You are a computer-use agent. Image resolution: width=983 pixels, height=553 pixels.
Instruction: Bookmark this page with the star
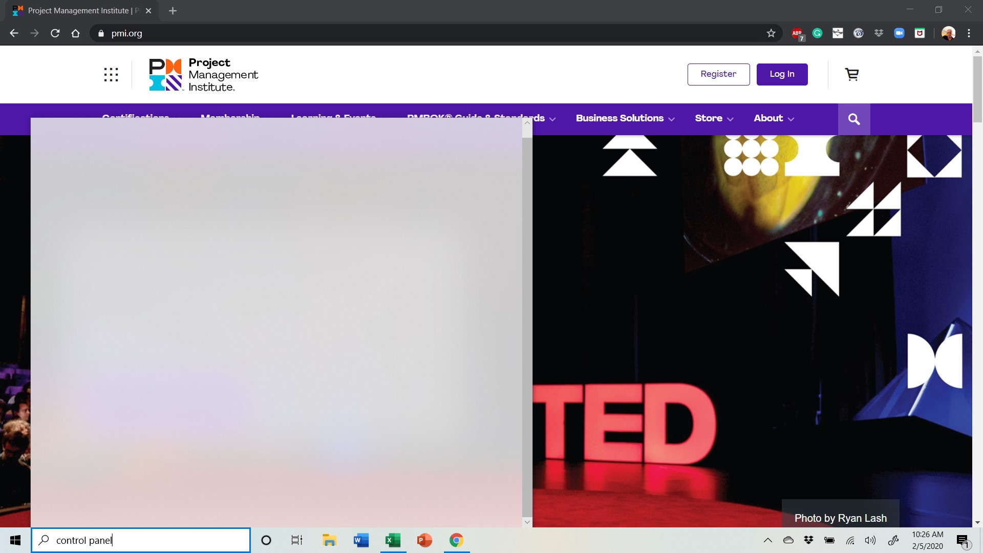click(771, 33)
